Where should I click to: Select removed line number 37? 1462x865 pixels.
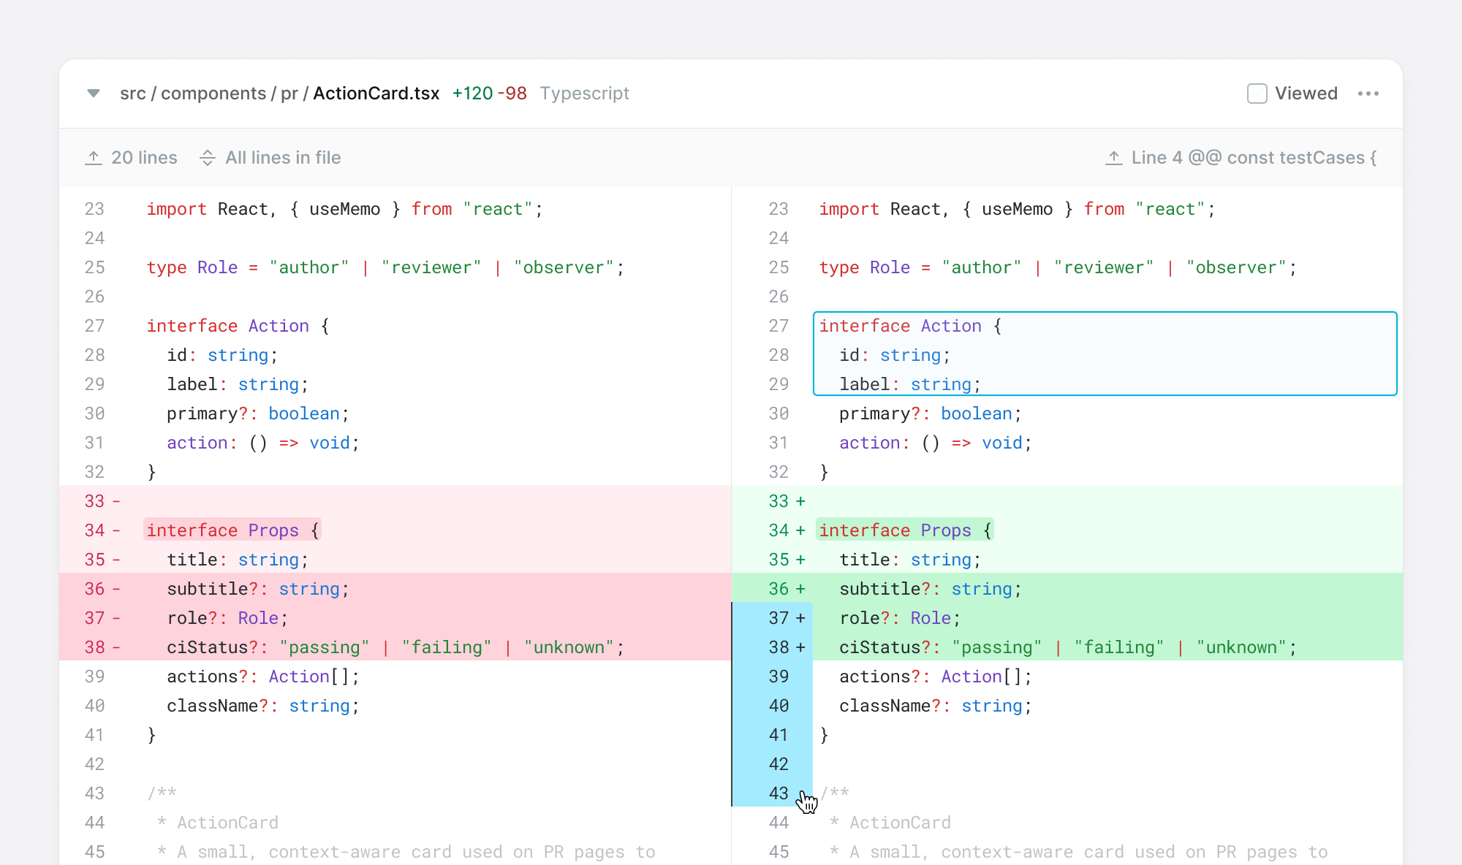[x=94, y=618]
